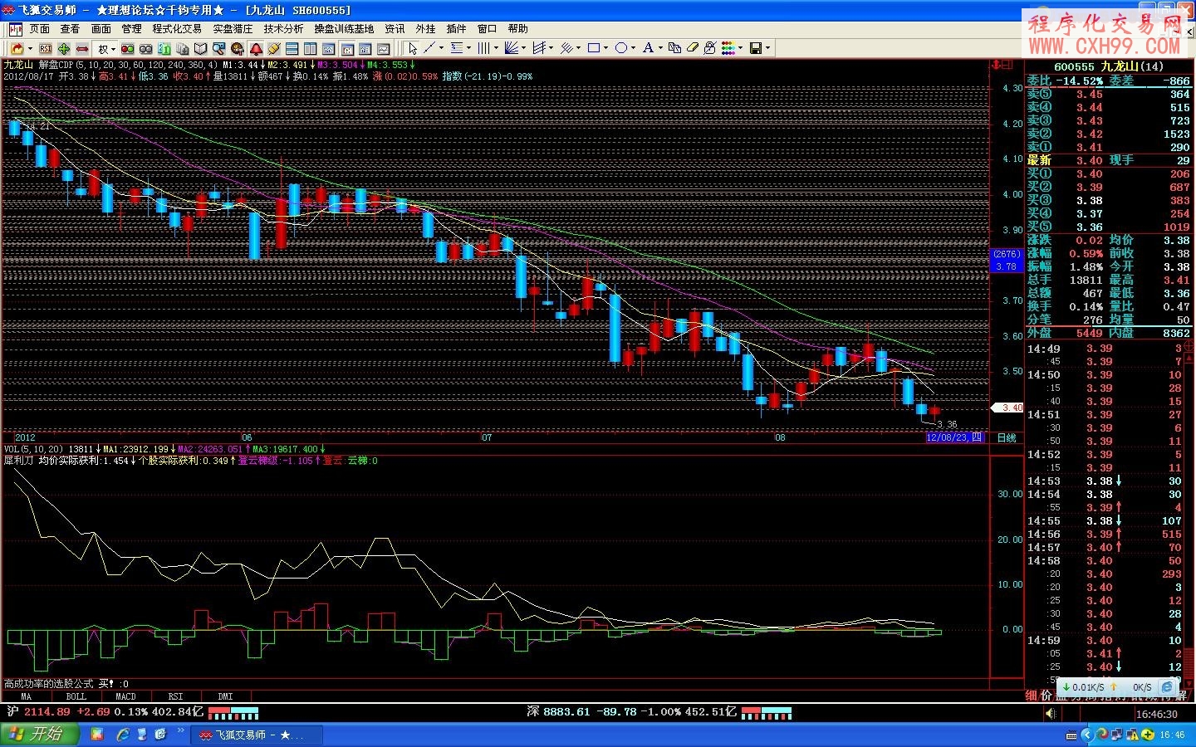
Task: Select the text annotation A tool
Action: (x=648, y=48)
